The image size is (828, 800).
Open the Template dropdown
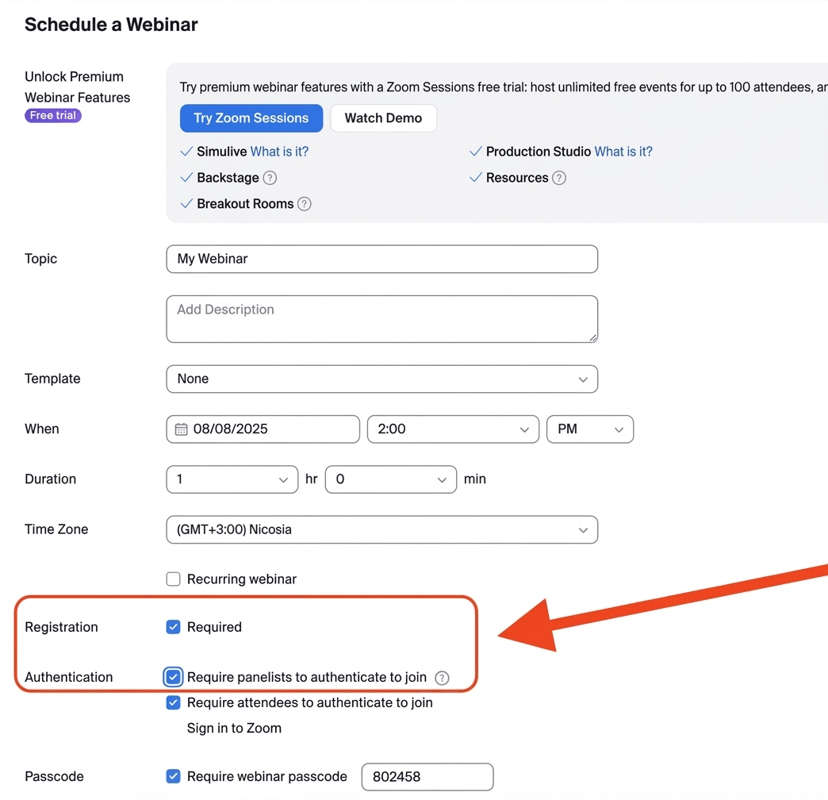[381, 379]
